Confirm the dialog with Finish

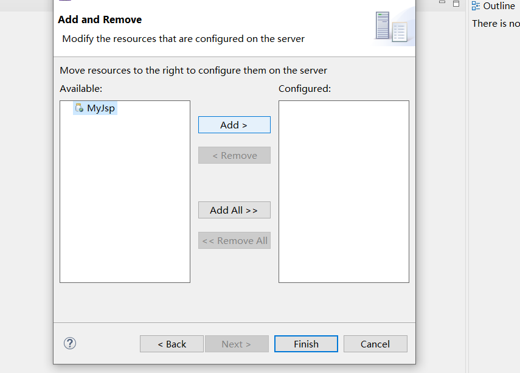click(x=306, y=344)
